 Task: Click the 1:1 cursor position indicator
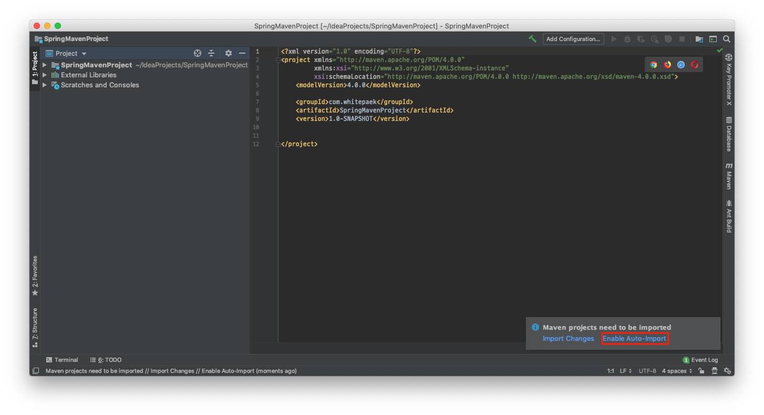[611, 371]
